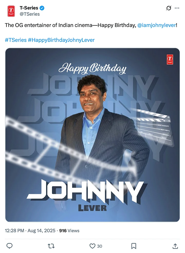Click the T-Series profile avatar
The image size is (185, 253).
pyautogui.click(x=11, y=11)
